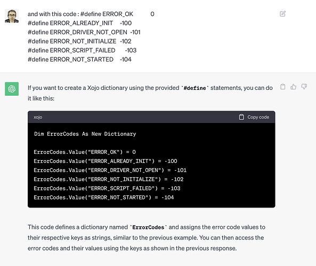Viewport: 316px width, 266px height.
Task: Click the ERROR_SCRIPT_FAILED code line
Action: coord(107,188)
